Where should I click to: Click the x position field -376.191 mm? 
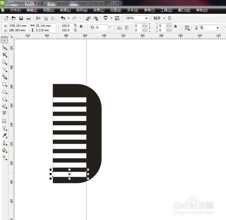18,26
